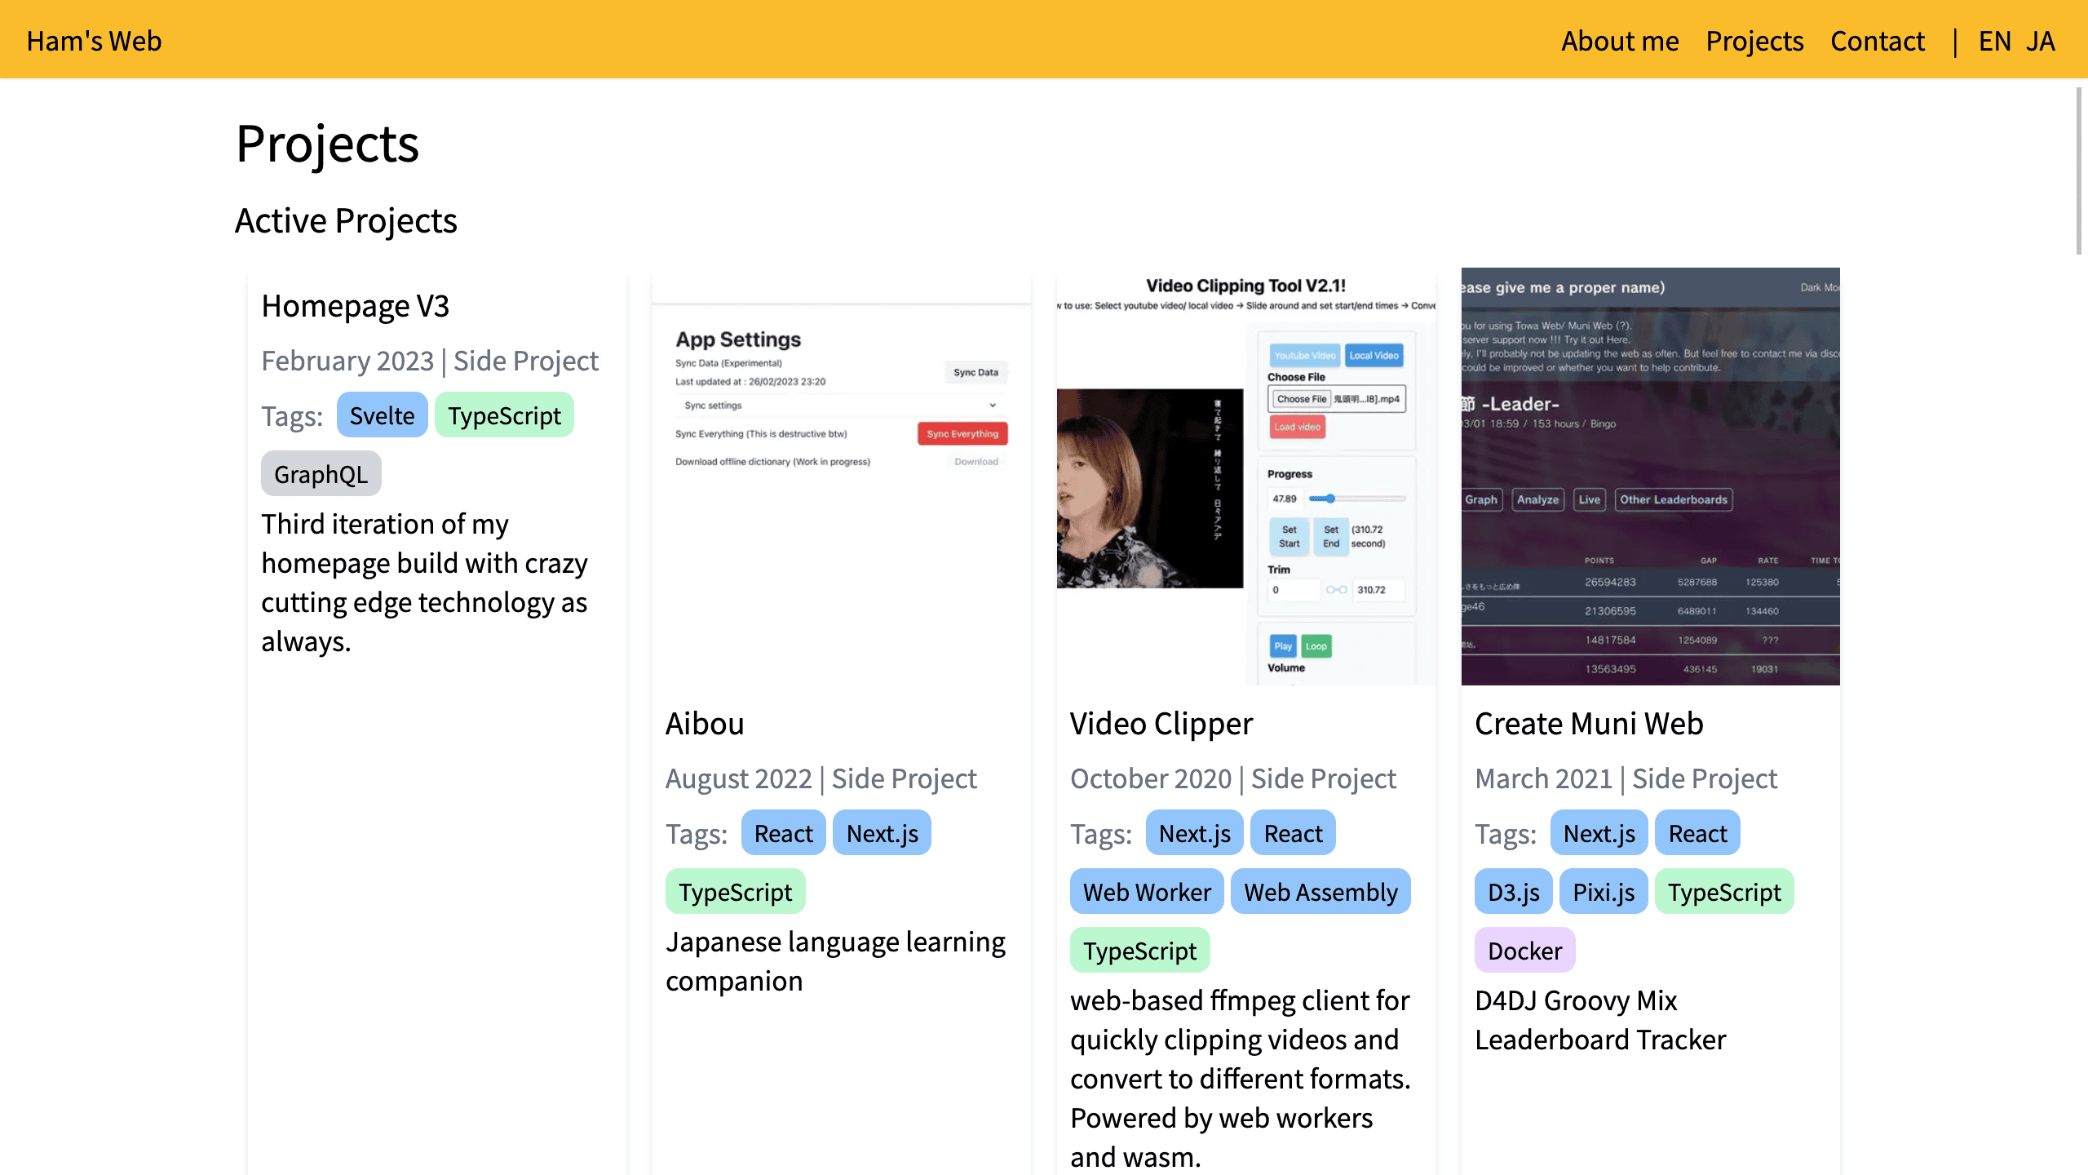This screenshot has width=2088, height=1175.
Task: Select 'D4DJ Groovy Mix Leaderboard Tracker' description
Action: tap(1600, 1020)
